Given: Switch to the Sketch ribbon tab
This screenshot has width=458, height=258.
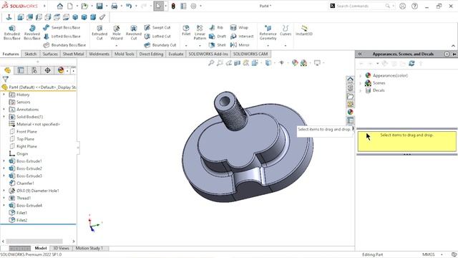Looking at the screenshot, I should coord(31,54).
